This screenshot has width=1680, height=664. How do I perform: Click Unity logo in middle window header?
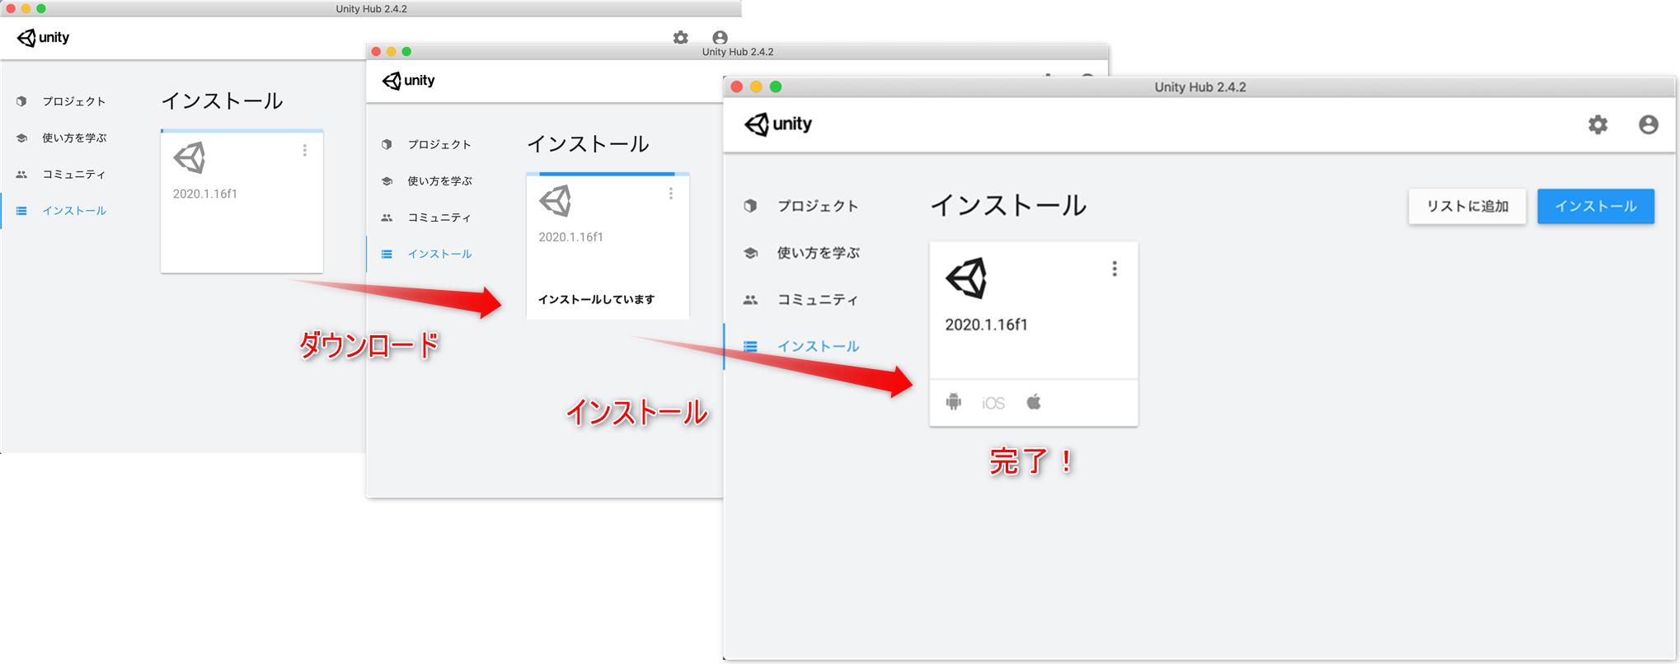[408, 81]
